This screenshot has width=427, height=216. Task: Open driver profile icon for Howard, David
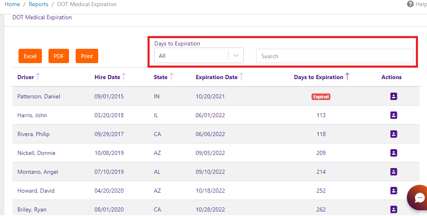click(x=394, y=191)
